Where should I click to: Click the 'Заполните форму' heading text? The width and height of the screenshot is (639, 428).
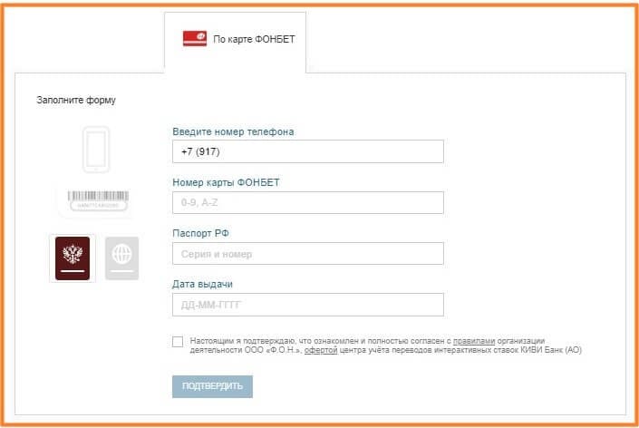coord(76,100)
